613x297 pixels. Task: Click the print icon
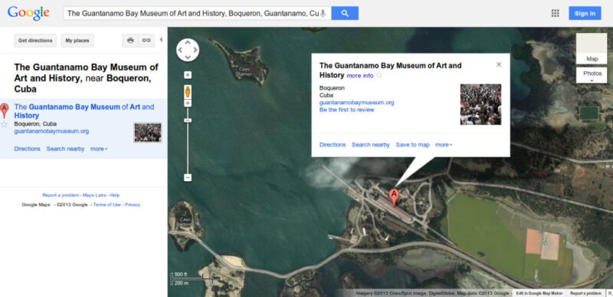click(130, 41)
